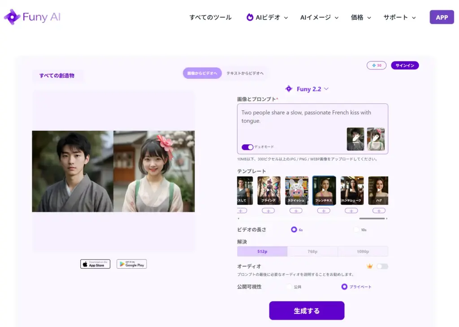Open すべてのツール in the navigation bar
The height and width of the screenshot is (327, 459).
[x=210, y=17]
